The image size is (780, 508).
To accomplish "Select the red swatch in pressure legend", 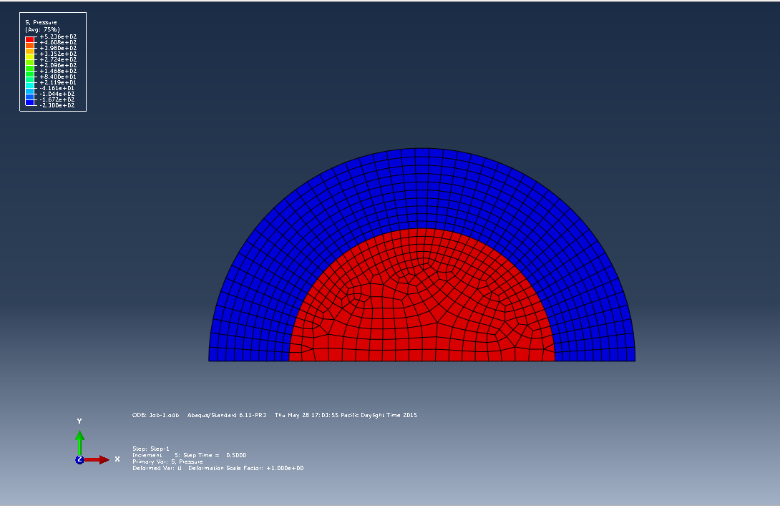I will point(29,39).
